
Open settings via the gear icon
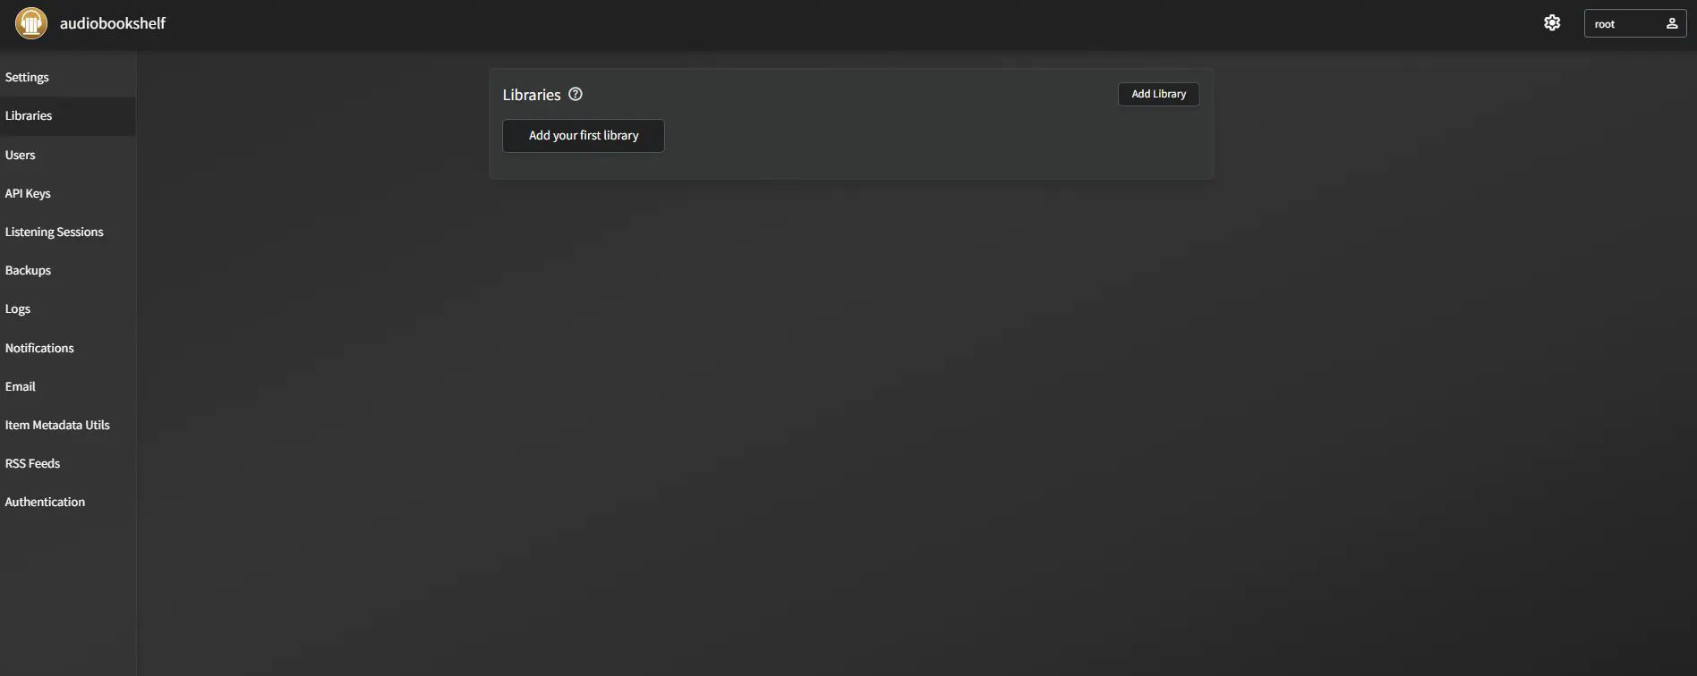1552,23
